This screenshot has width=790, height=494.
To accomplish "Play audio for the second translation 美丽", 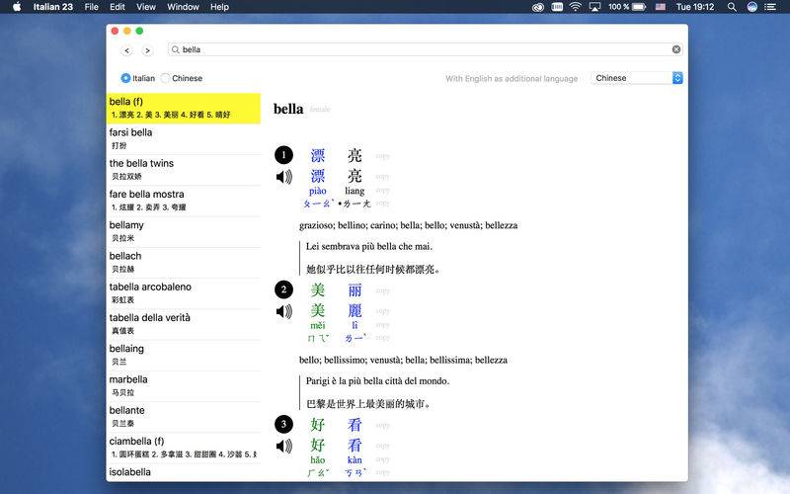I will click(x=283, y=312).
